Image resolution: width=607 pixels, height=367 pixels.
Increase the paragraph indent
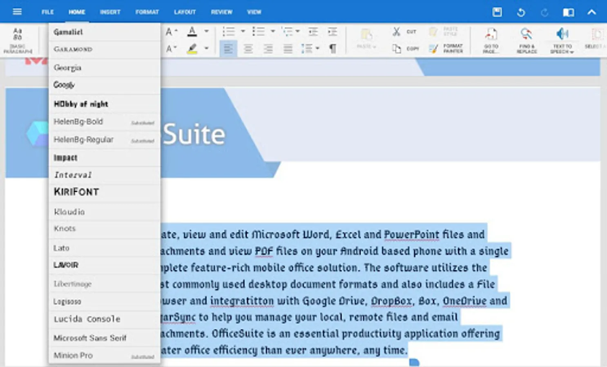point(333,31)
